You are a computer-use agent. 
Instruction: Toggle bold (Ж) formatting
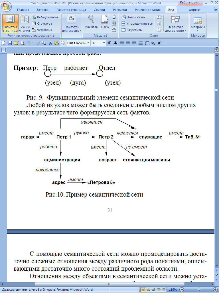pos(115,43)
